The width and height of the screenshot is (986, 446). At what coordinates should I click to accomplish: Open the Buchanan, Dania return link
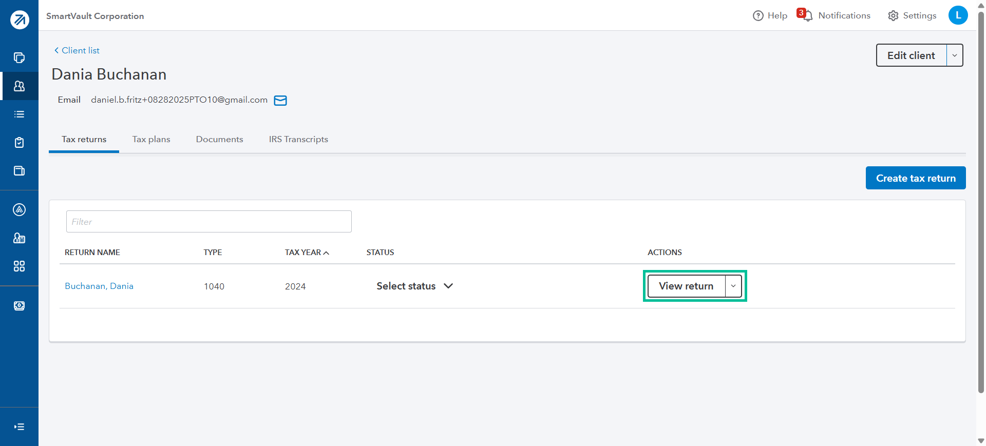99,286
